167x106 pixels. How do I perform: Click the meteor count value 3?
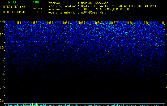coord(38,12)
